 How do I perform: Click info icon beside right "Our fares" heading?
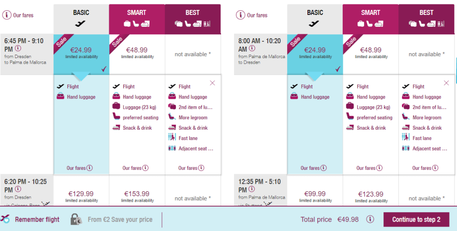241,15
